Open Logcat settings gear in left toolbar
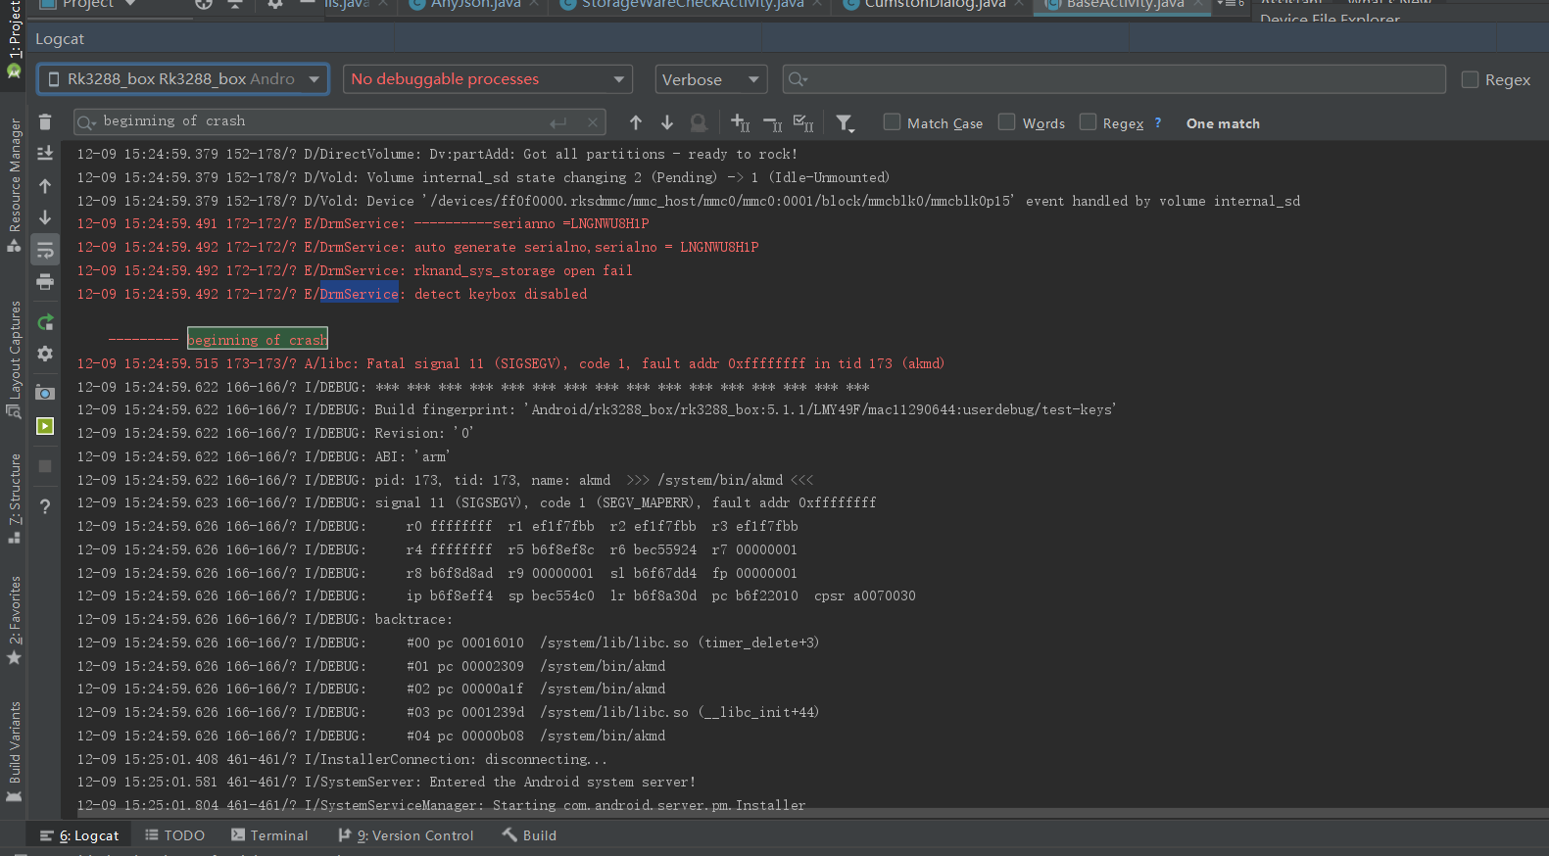 click(45, 354)
